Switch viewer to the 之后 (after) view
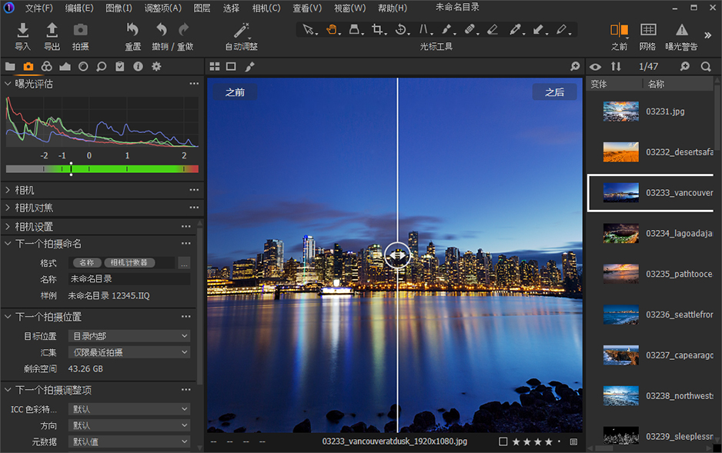Image resolution: width=722 pixels, height=453 pixels. coord(554,92)
